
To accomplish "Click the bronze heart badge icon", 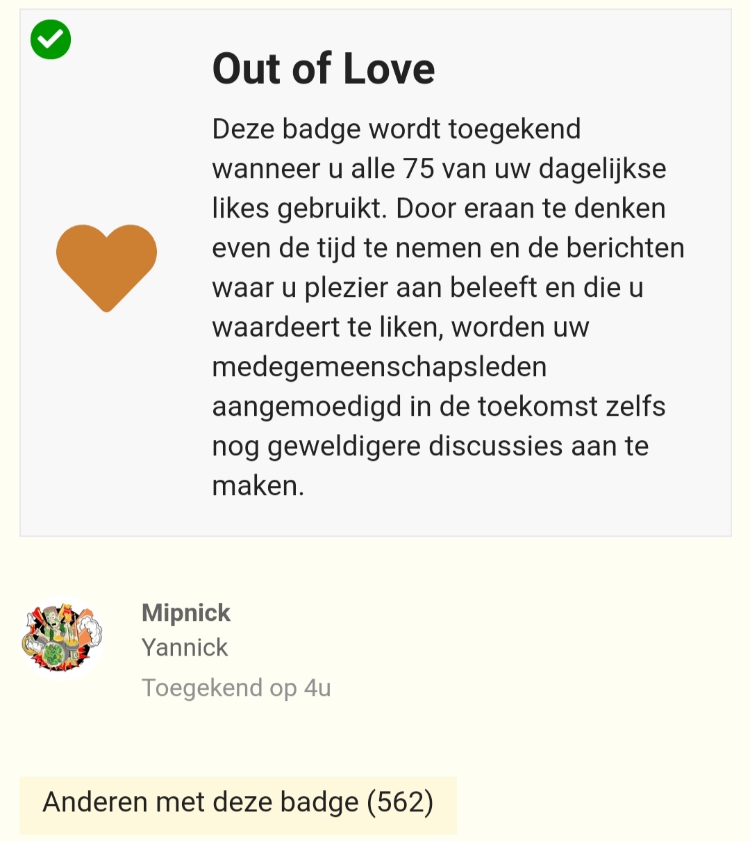I will pos(106,268).
